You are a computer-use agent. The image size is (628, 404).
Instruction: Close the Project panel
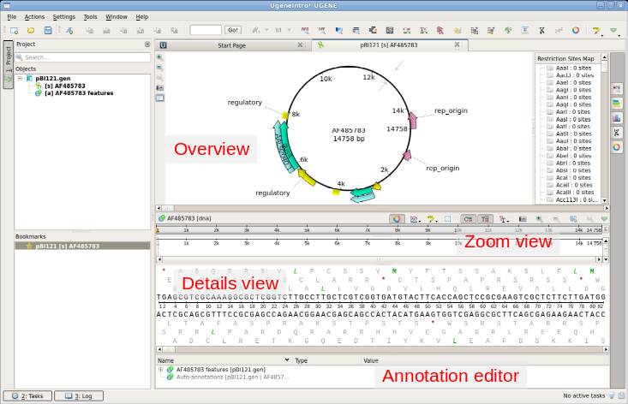(147, 45)
